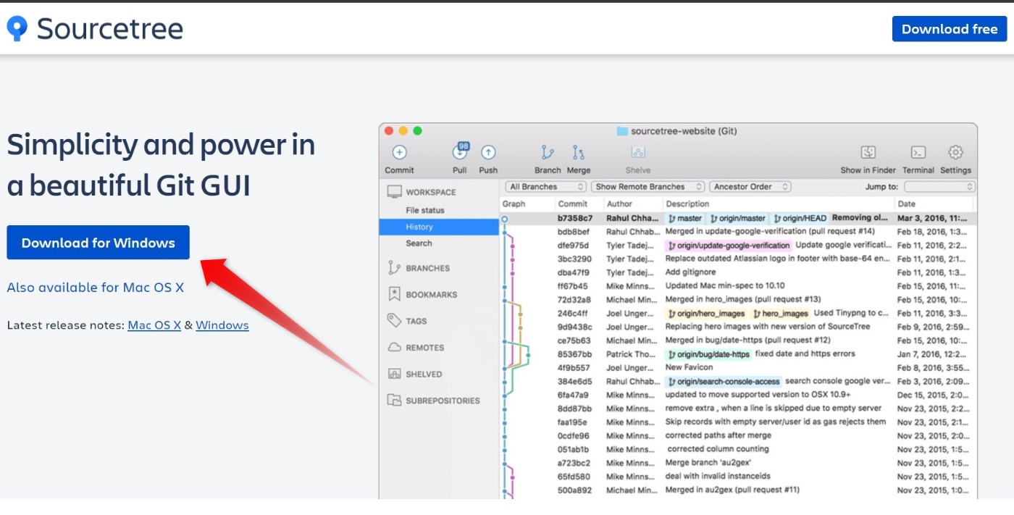Select commit a723bc2 Merge branch 'au2gex'
1014x515 pixels.
click(x=737, y=463)
